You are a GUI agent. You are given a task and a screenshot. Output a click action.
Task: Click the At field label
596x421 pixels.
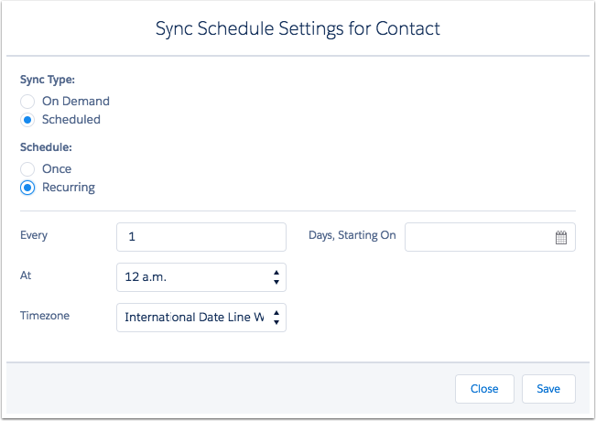tap(26, 275)
